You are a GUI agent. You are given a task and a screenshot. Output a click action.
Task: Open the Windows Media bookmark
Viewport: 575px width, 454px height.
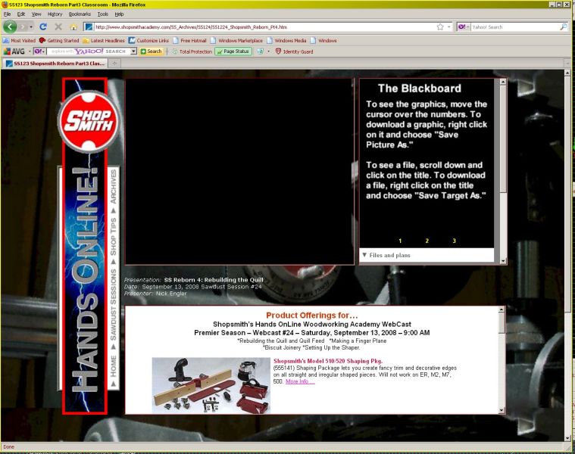click(287, 41)
